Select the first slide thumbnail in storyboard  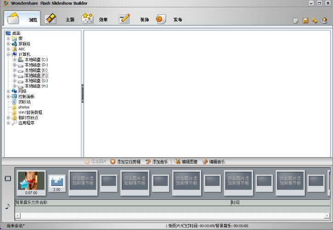point(31,181)
